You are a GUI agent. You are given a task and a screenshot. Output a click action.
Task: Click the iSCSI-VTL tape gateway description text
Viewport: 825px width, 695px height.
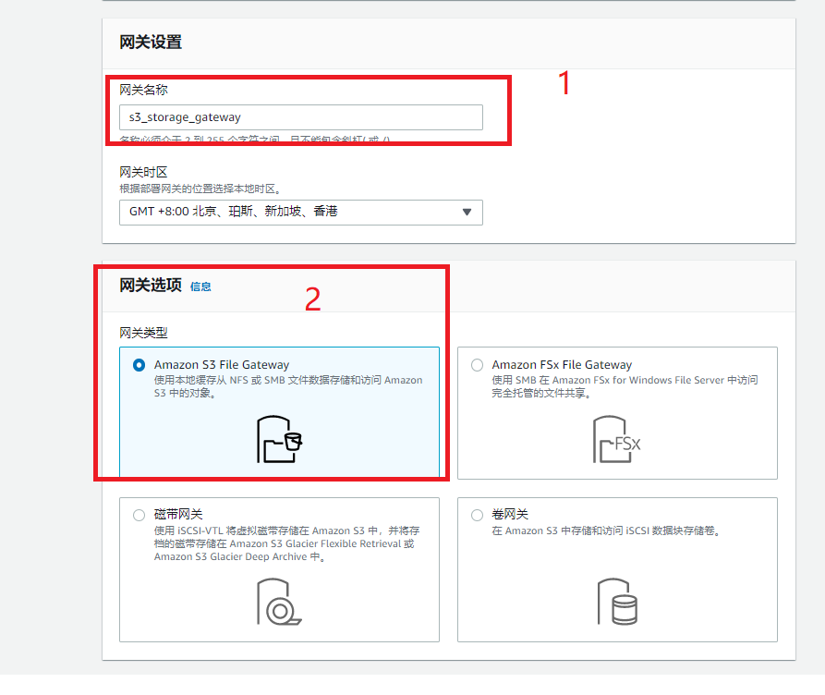[286, 543]
